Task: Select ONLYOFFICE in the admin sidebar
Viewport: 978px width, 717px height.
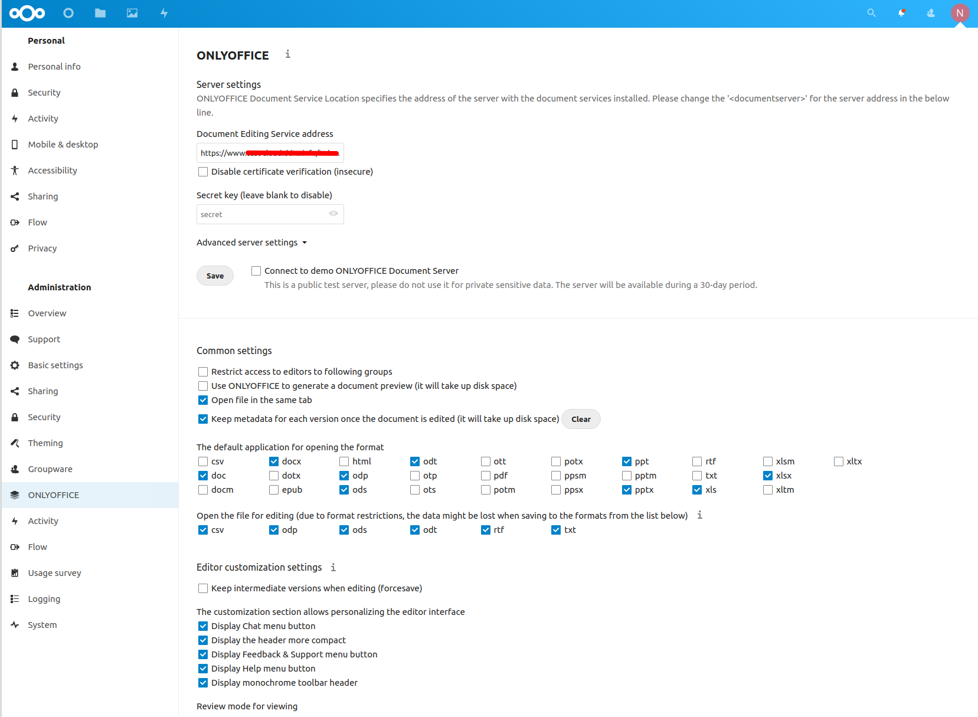Action: 54,495
